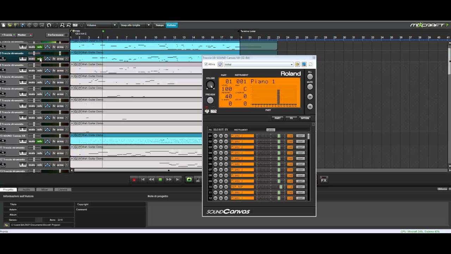Create a new project with the blank page icon

(4, 25)
